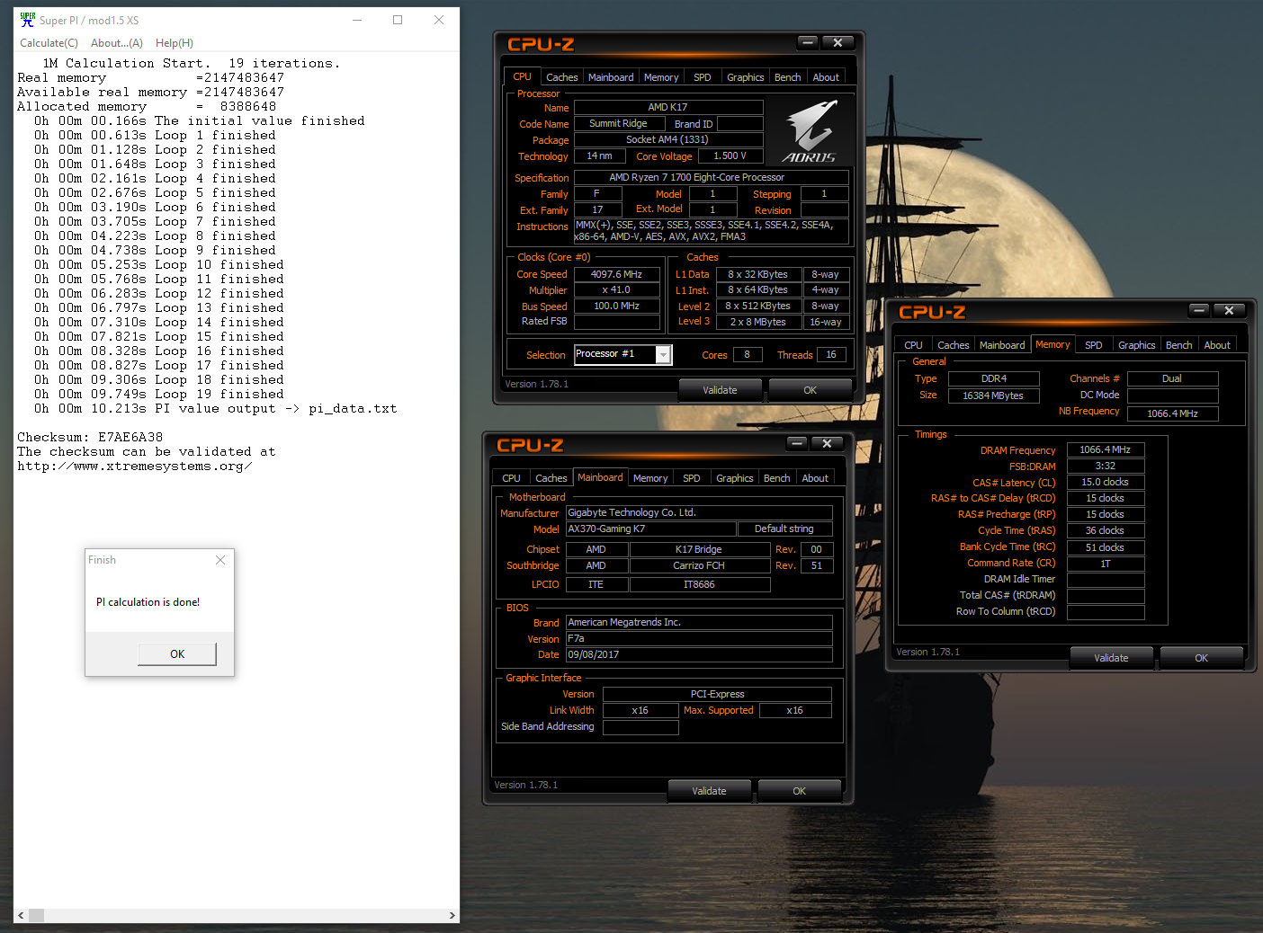The height and width of the screenshot is (933, 1263).
Task: Close the CPU-Z Mainboard window
Action: [x=827, y=443]
